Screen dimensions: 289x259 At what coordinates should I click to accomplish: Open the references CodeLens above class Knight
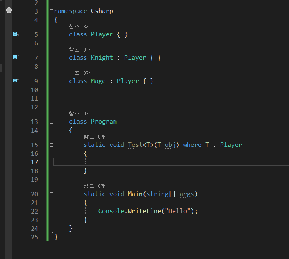[x=80, y=50]
